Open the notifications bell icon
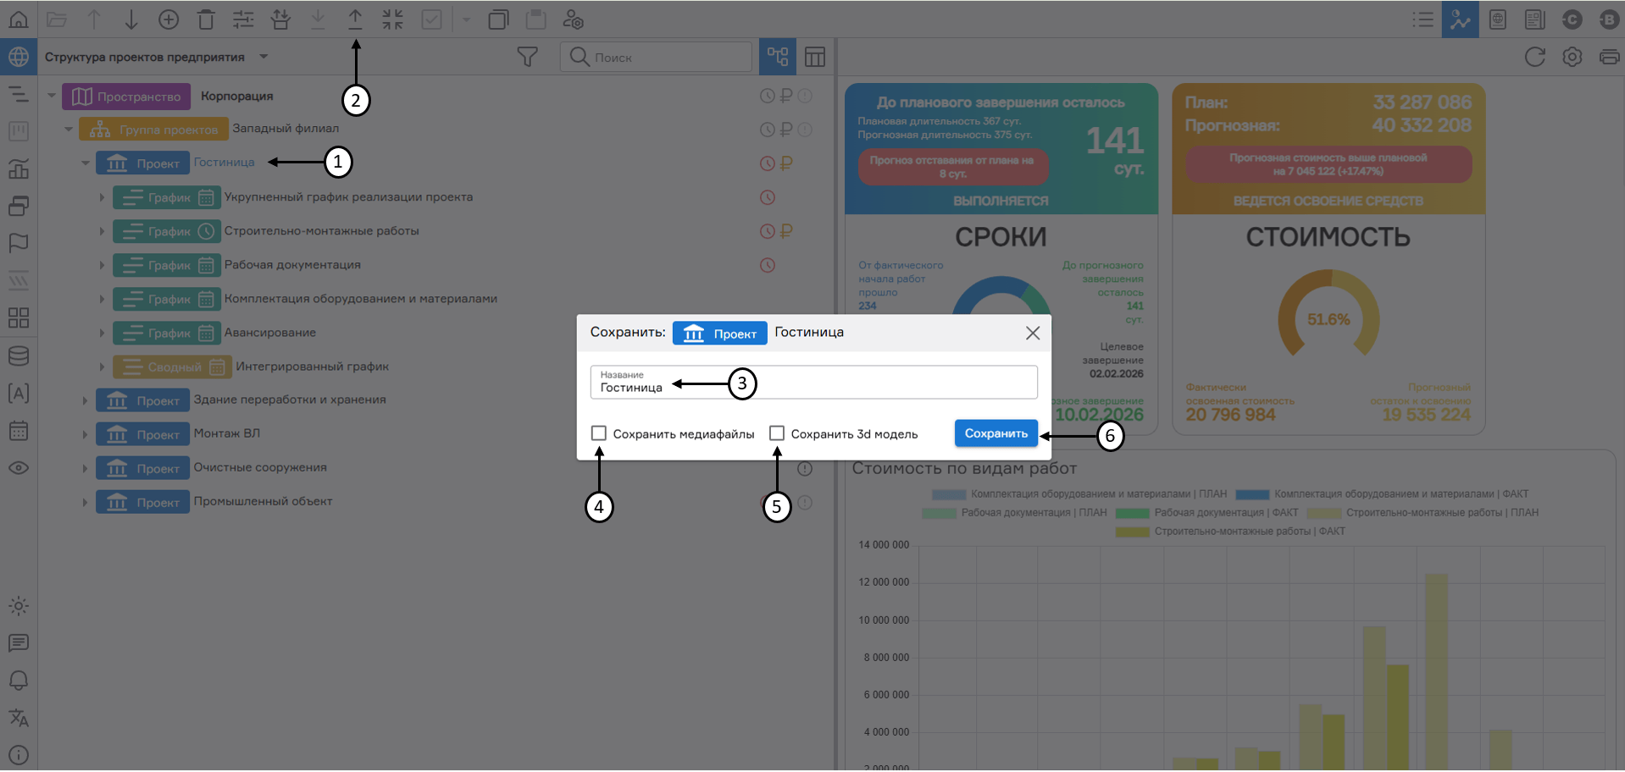 [19, 681]
